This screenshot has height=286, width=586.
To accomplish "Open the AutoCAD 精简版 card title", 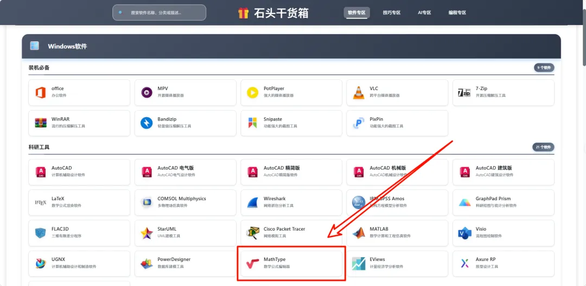I will [282, 168].
